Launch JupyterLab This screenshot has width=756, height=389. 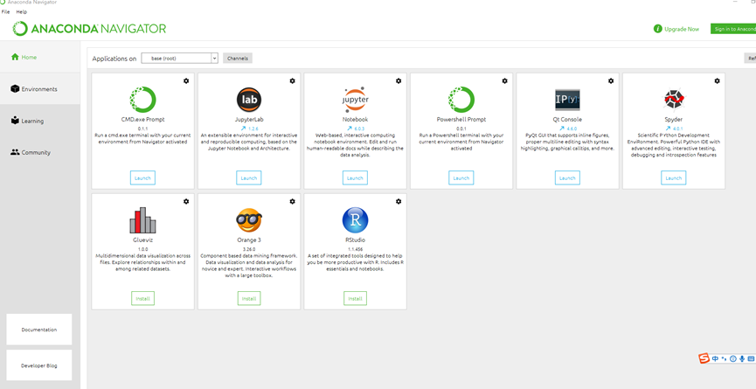click(249, 177)
